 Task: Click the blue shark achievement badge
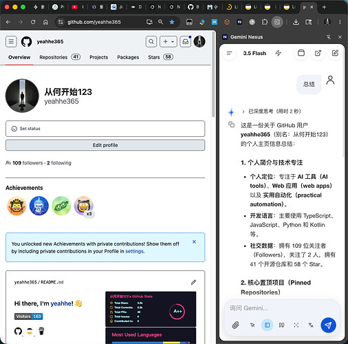[x=39, y=206]
